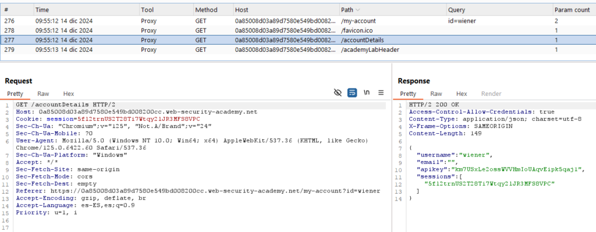Open the Response Raw tab
The height and width of the screenshot is (232, 596).
coord(436,94)
